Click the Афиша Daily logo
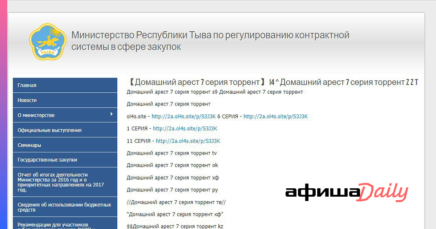Viewport: 436px width, 229px height. (346, 192)
